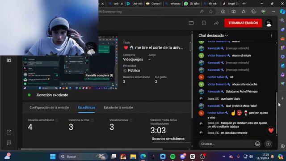Switch to Configuración de la emisión tab
The image size is (286, 161).
click(49, 107)
